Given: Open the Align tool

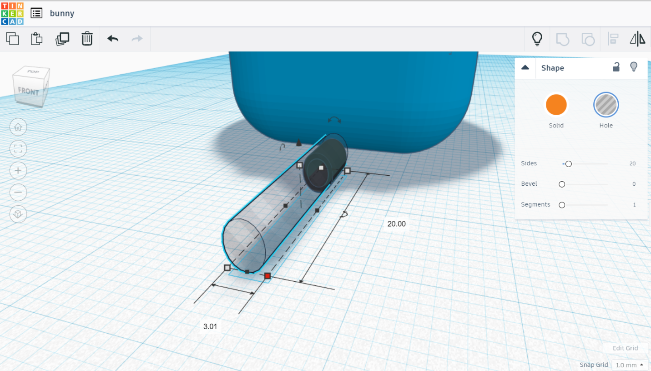Looking at the screenshot, I should [613, 39].
